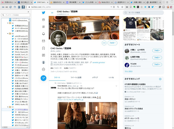Open #アズールレーン trend
Image resolution: width=174 pixels, height=129 pixels.
(x=132, y=118)
